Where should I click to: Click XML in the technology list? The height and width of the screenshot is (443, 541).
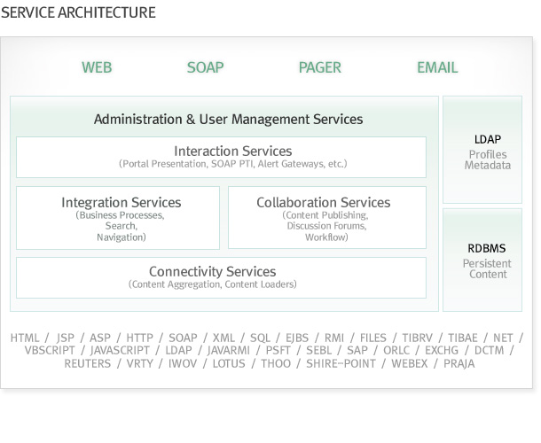[x=223, y=338]
